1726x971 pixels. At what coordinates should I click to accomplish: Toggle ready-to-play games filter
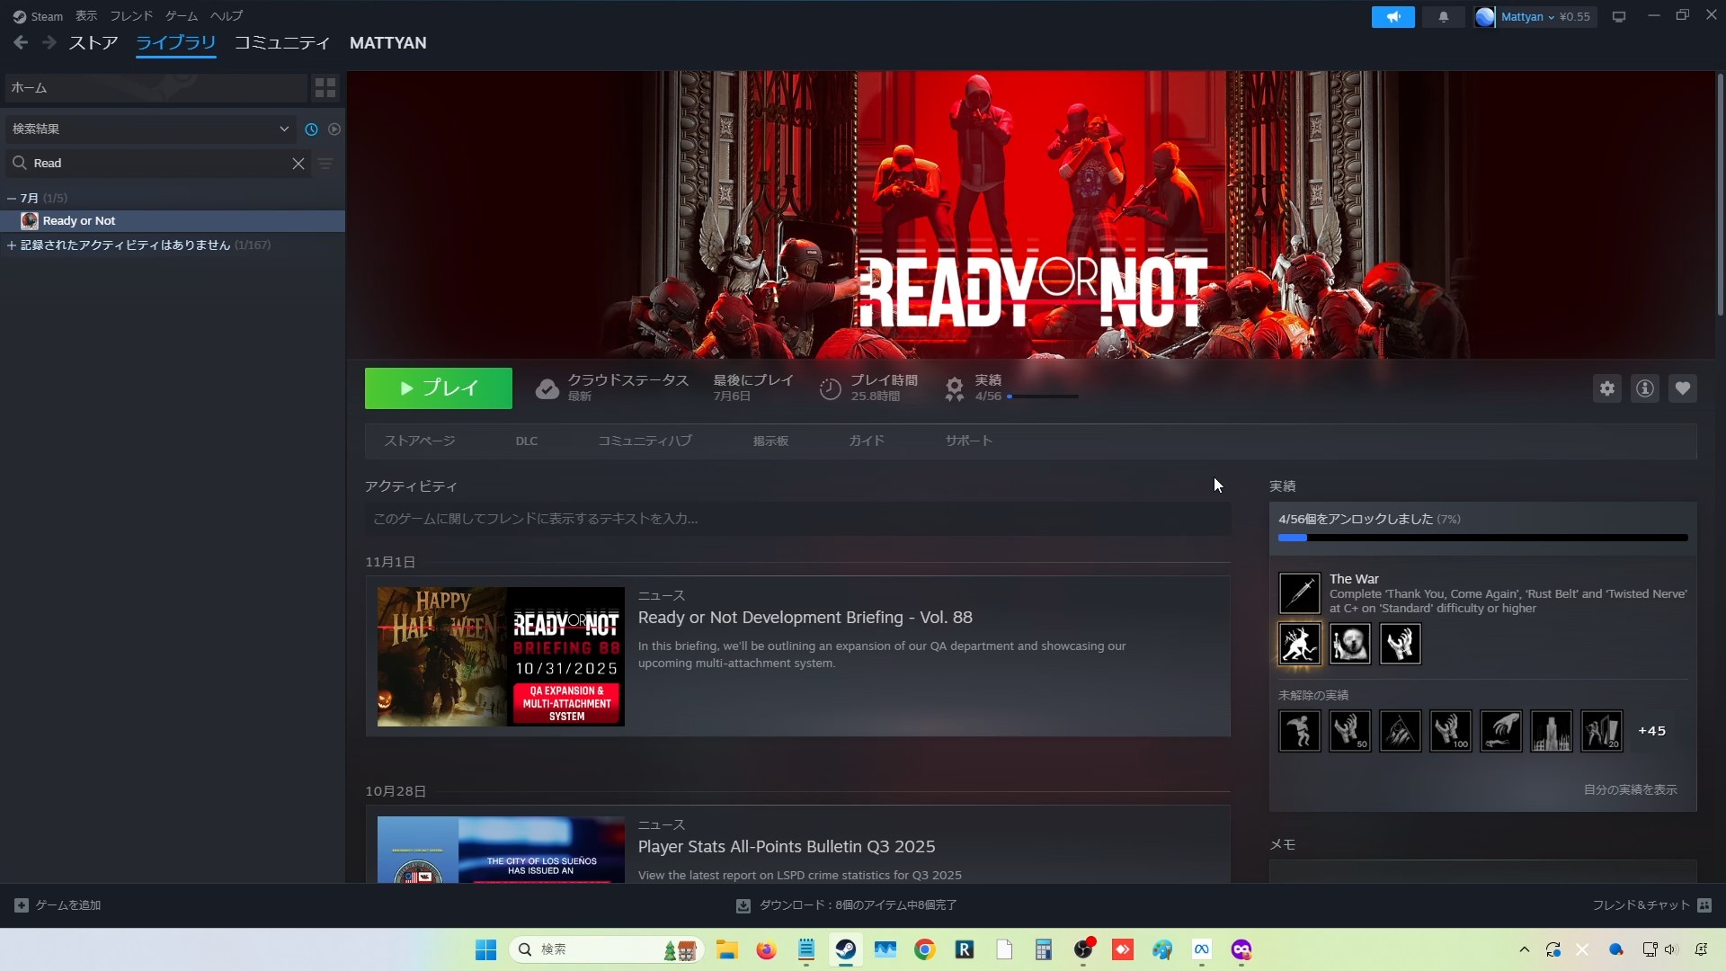click(334, 129)
